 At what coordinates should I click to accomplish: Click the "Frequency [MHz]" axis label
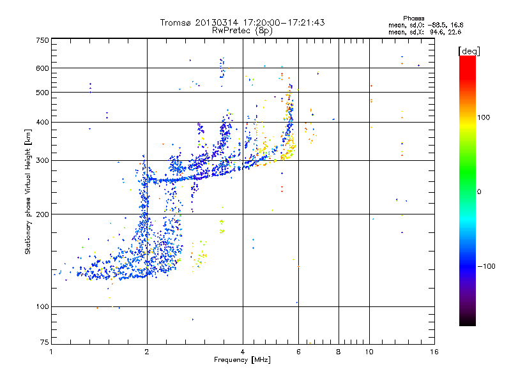(242, 360)
